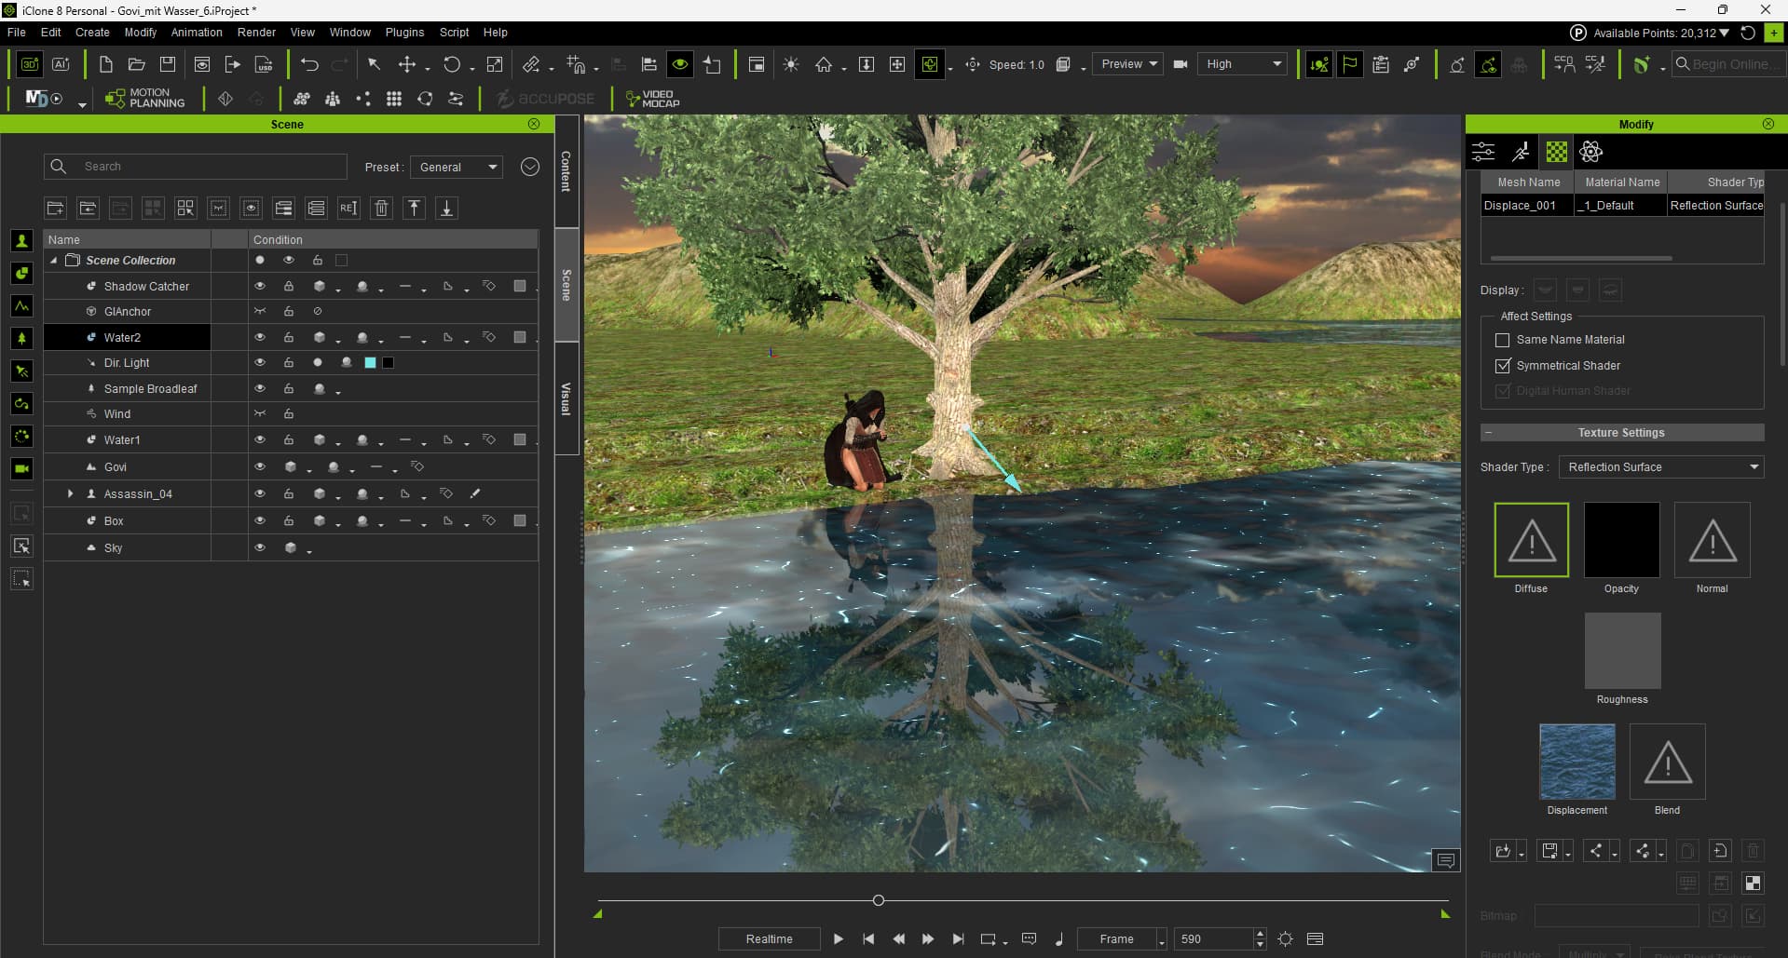This screenshot has height=958, width=1788.
Task: Select the Move transform tool
Action: 407,64
